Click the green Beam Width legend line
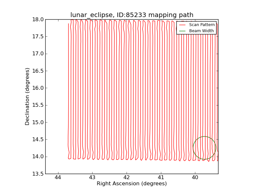Screen dimensions: 257x193 [182, 31]
